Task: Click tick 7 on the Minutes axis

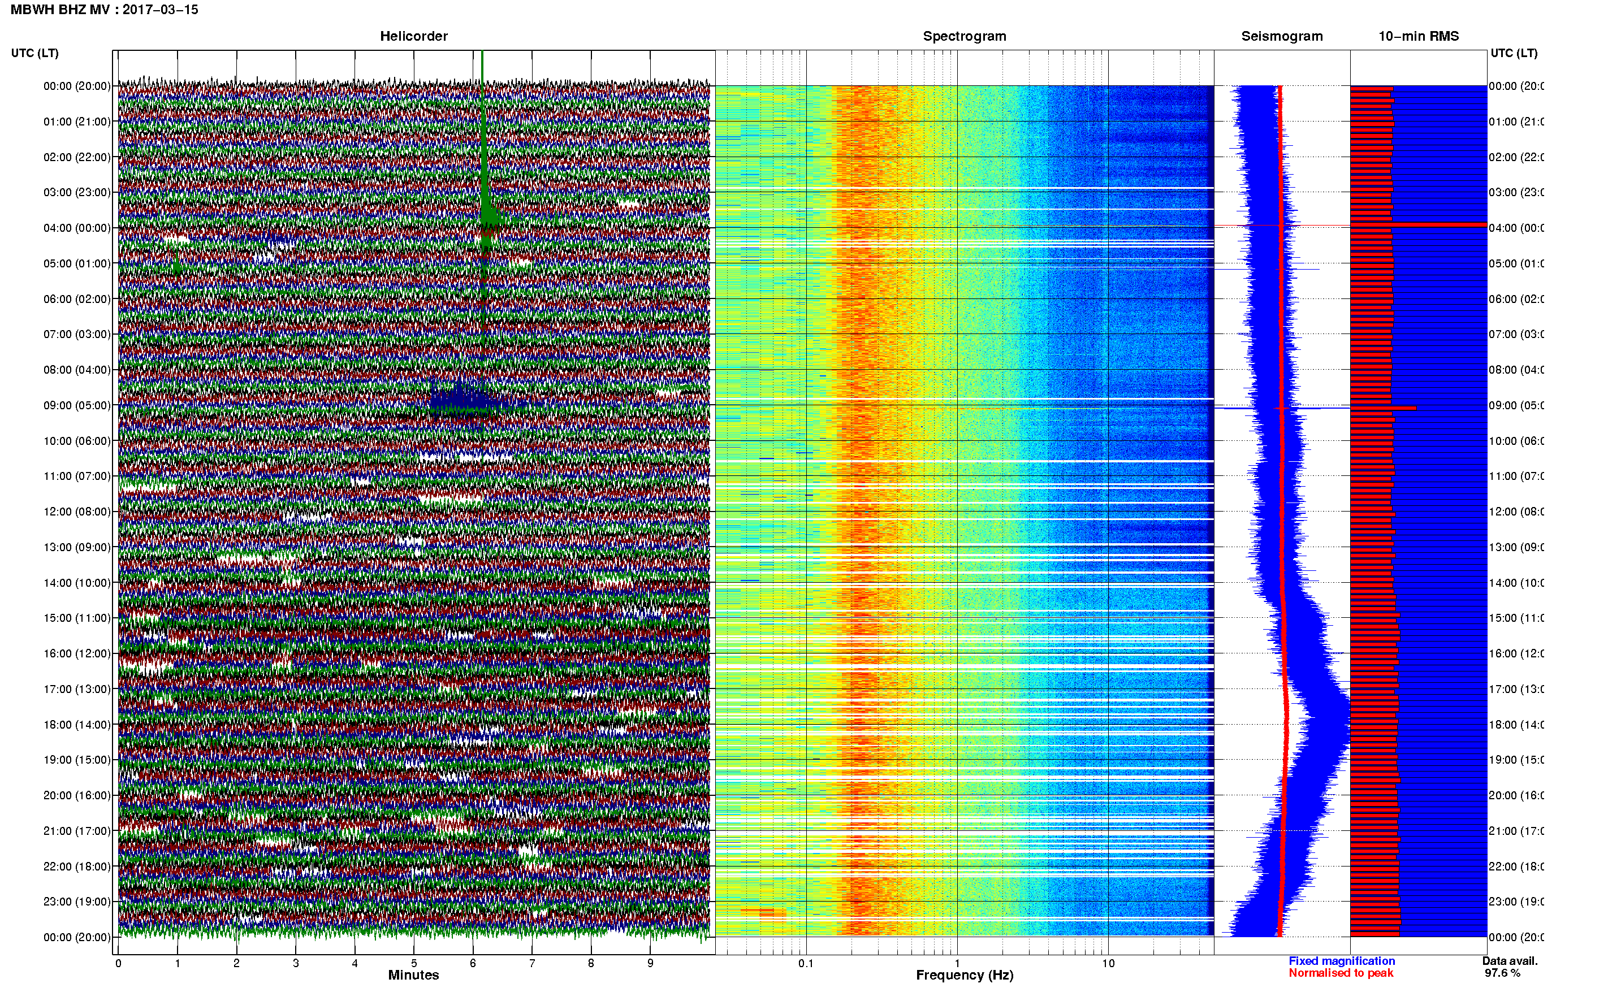Action: point(532,963)
